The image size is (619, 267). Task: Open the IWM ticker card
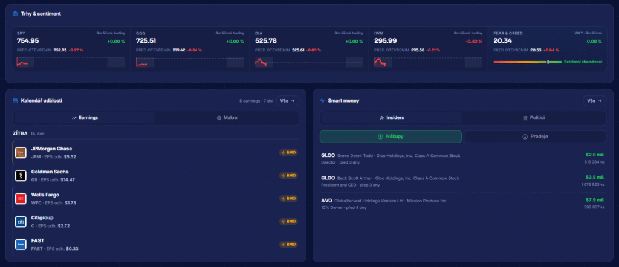point(429,48)
